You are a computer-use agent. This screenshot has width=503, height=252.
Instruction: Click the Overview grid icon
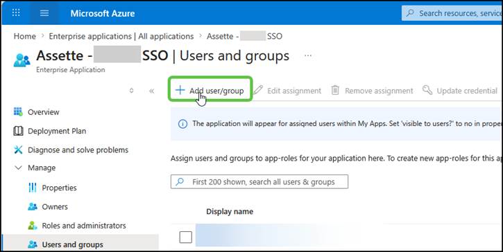(x=18, y=111)
